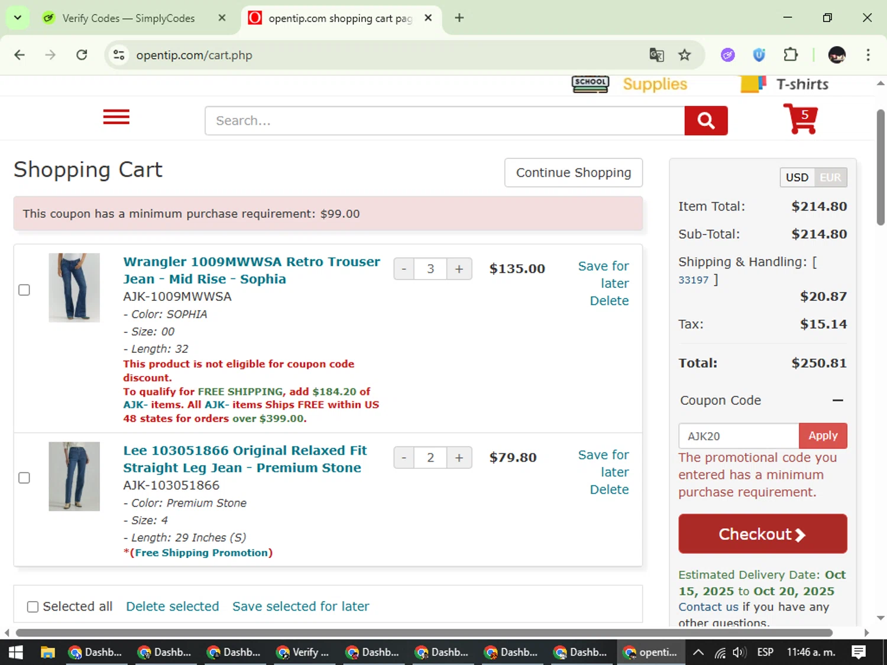The width and height of the screenshot is (887, 665).
Task: Focus the Search input field
Action: 445,121
